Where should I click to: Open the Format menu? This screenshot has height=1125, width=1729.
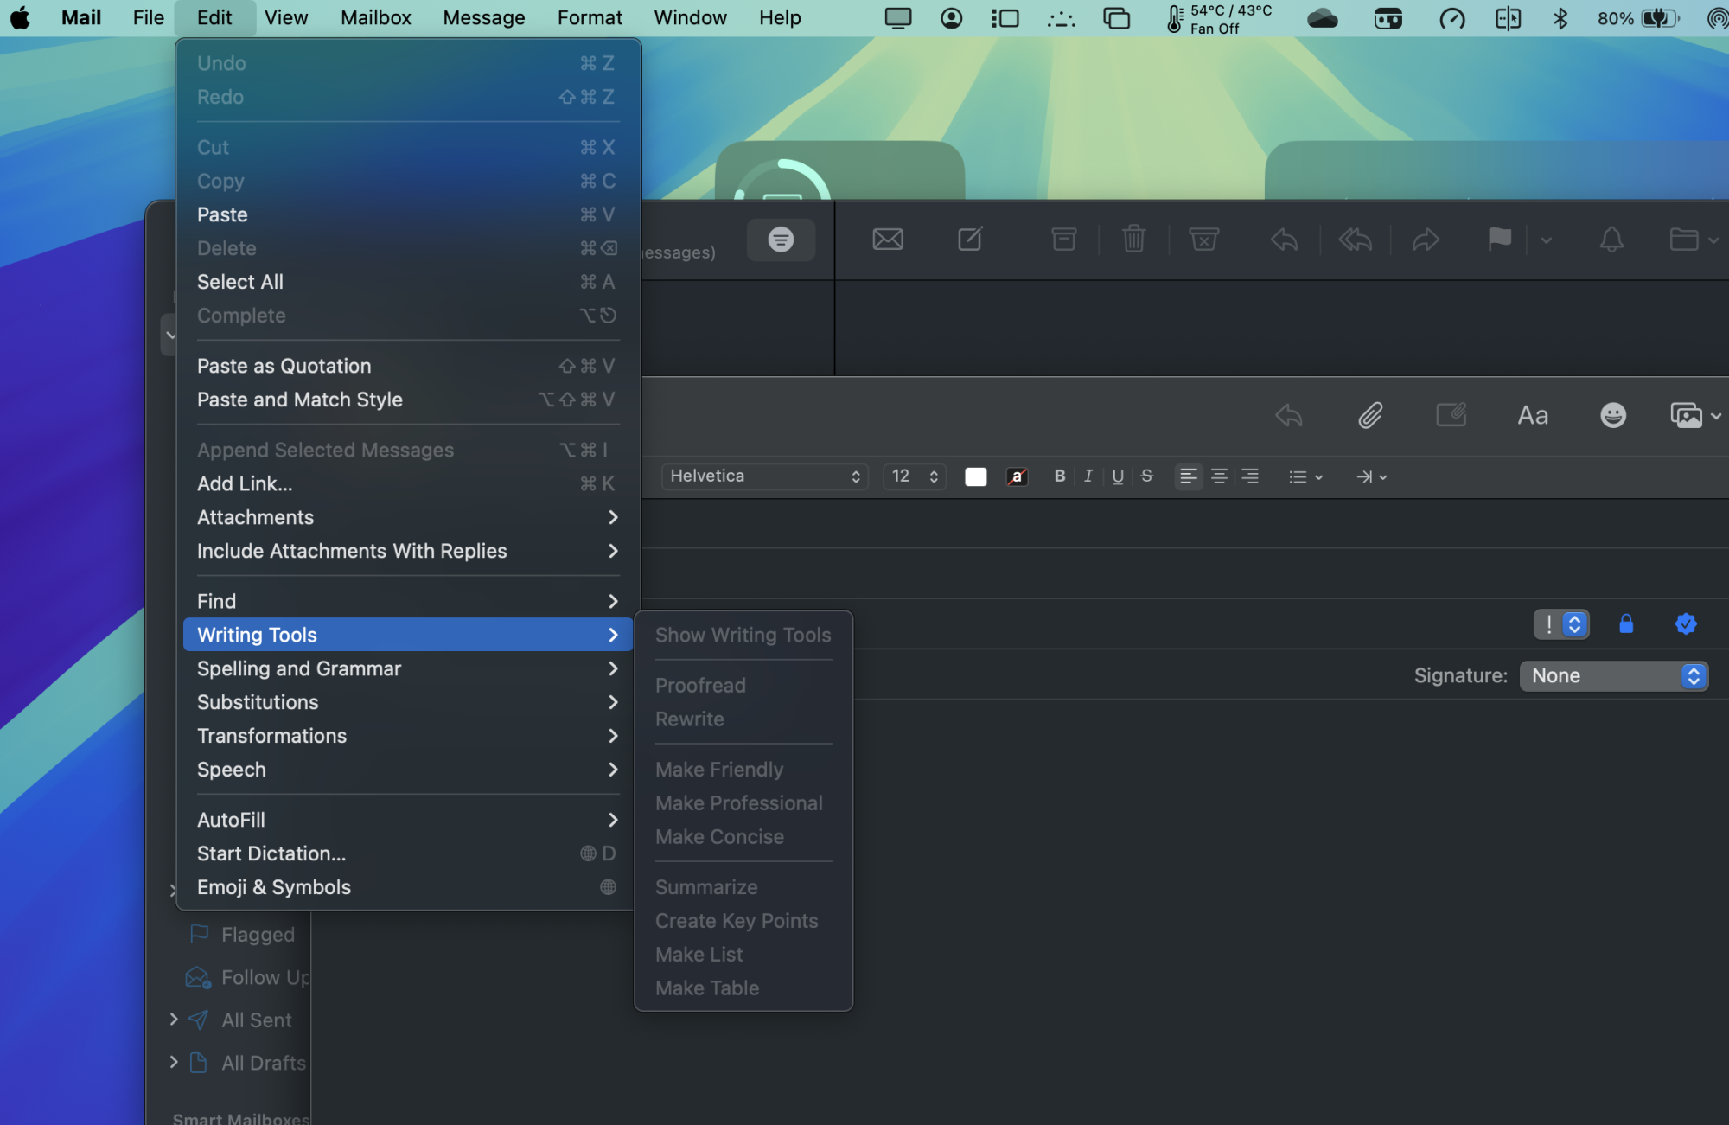tap(590, 17)
